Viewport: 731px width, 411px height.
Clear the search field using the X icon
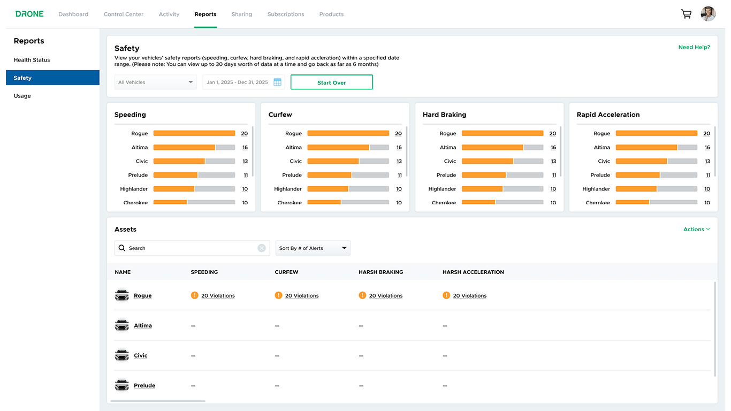click(x=262, y=248)
